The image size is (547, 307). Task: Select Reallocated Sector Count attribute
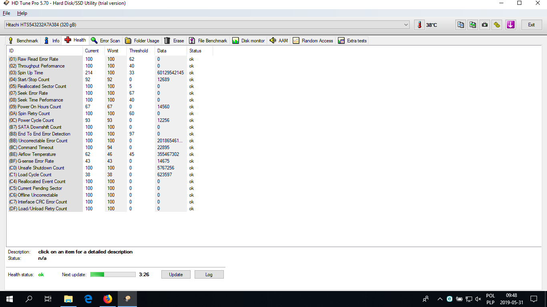(110, 86)
